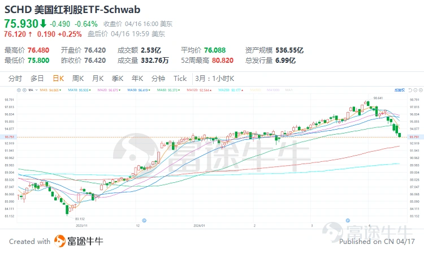The image size is (424, 253).
Task: Click the 2023/11 date label on time axis
Action: (x=81, y=225)
